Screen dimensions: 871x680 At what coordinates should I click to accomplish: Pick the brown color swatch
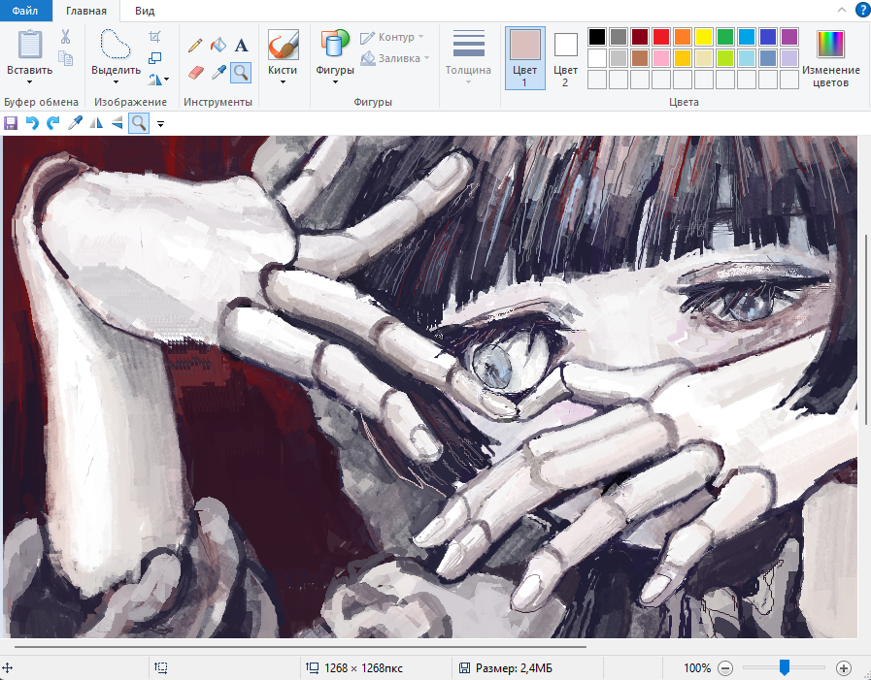(x=639, y=58)
